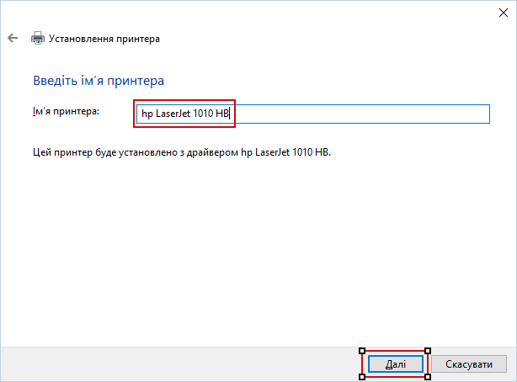Place the cursor after 'HB' in the name field
This screenshot has height=382, width=517.
231,114
